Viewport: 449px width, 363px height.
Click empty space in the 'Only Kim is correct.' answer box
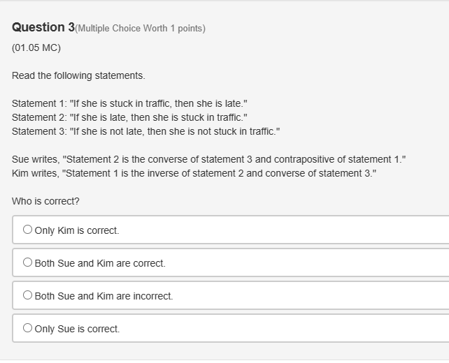294,230
